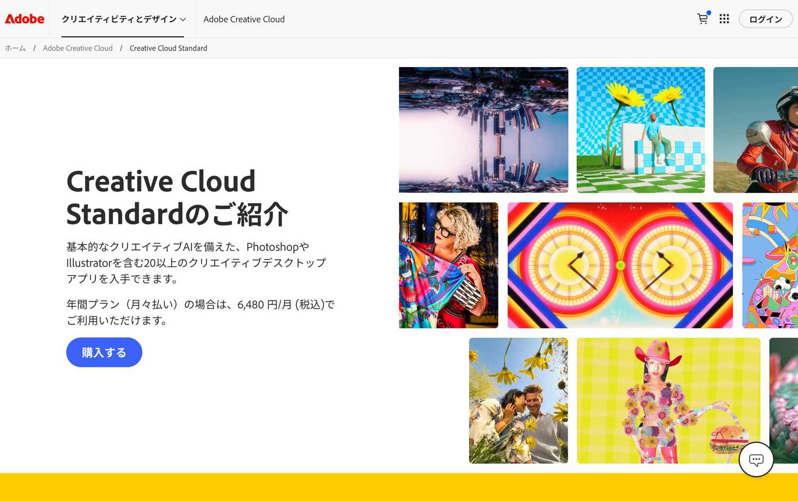
Task: Open the twin psychedelic clocks image
Action: point(620,265)
